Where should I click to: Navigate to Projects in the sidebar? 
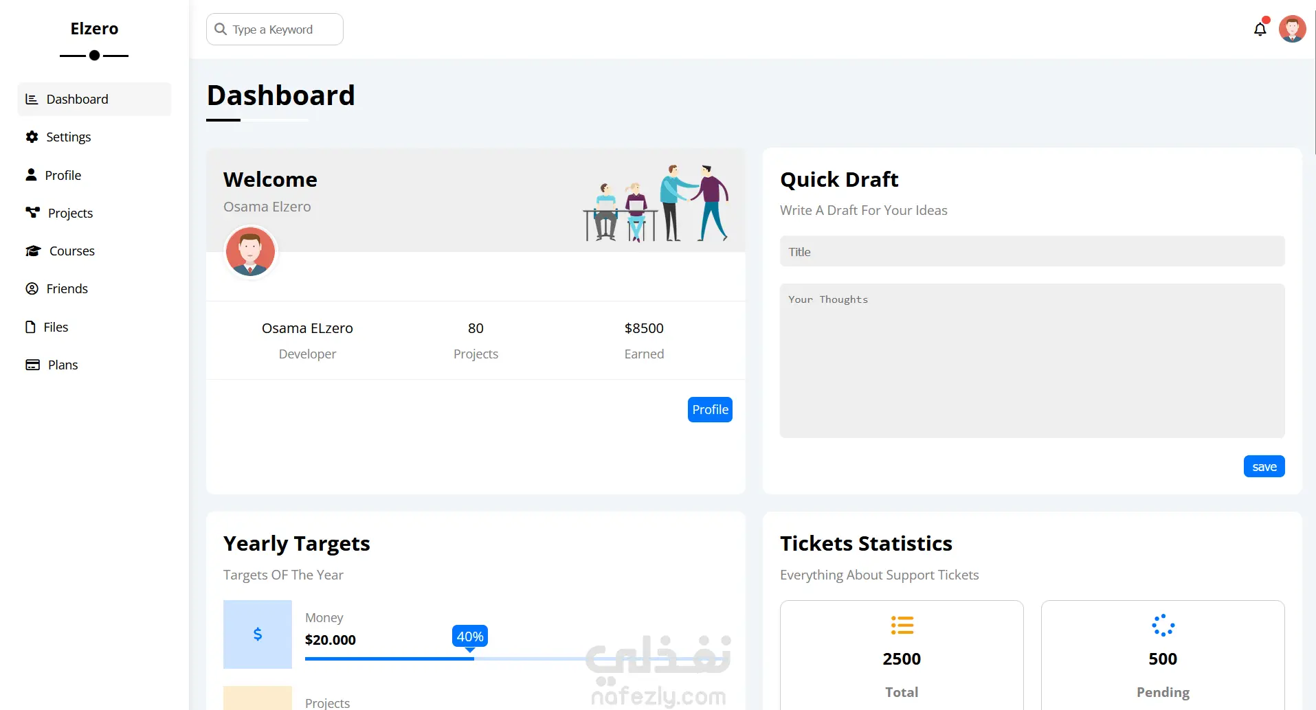(x=94, y=213)
